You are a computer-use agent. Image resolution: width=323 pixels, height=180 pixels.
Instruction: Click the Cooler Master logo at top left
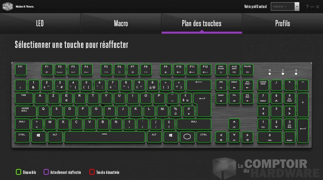click(8, 6)
